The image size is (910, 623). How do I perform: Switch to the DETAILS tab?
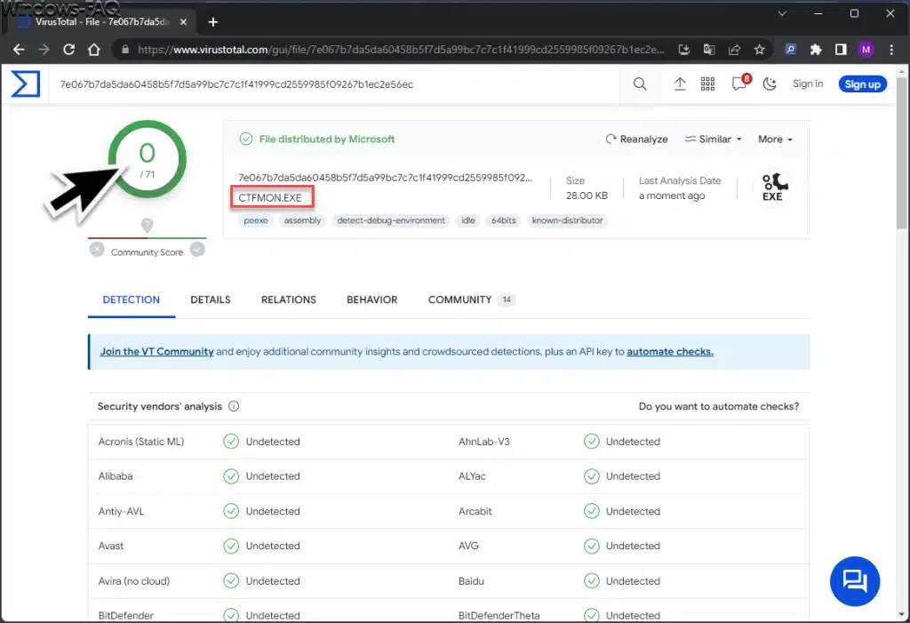pyautogui.click(x=210, y=300)
